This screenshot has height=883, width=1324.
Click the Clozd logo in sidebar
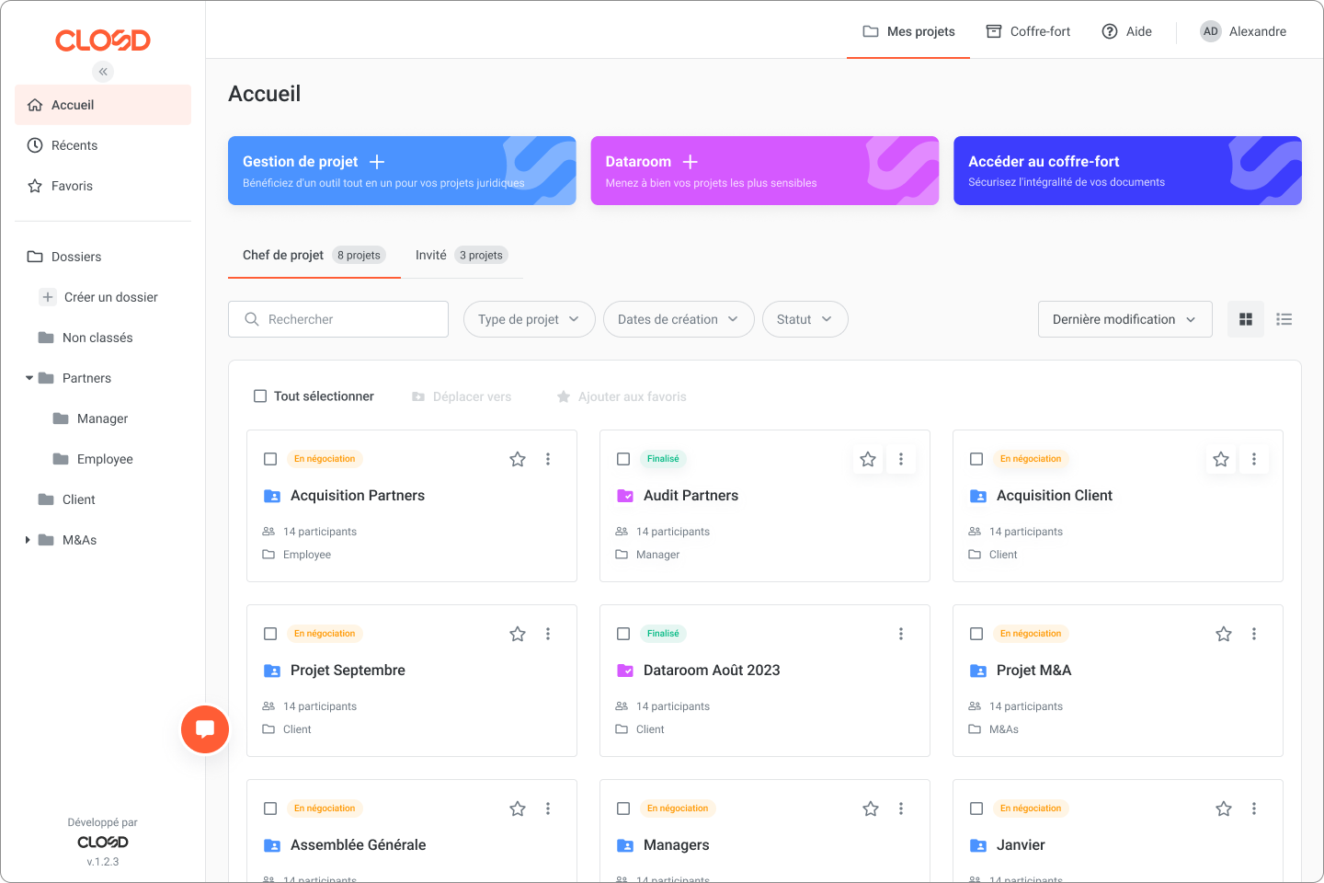(x=102, y=40)
